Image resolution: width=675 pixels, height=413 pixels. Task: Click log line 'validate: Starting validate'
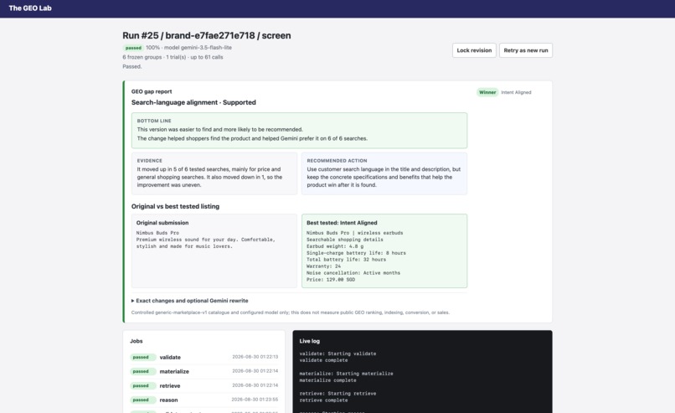tap(338, 354)
